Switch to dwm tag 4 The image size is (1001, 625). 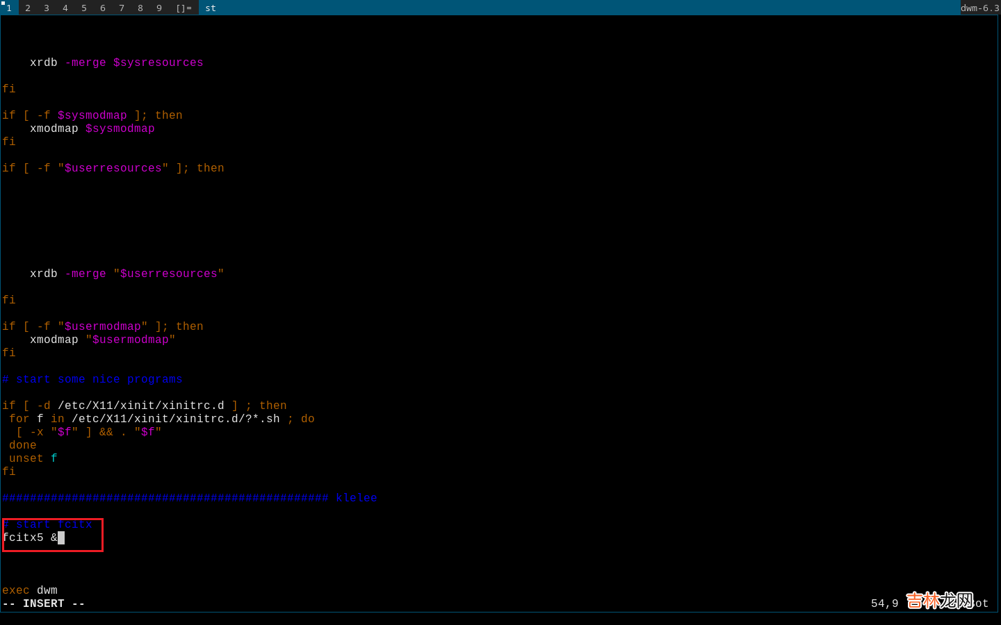(65, 8)
